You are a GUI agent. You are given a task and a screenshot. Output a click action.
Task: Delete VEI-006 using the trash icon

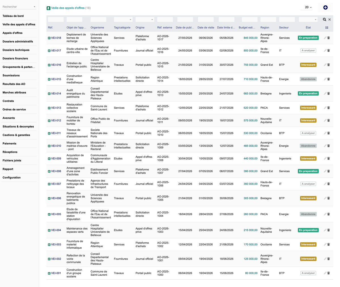coord(329,198)
